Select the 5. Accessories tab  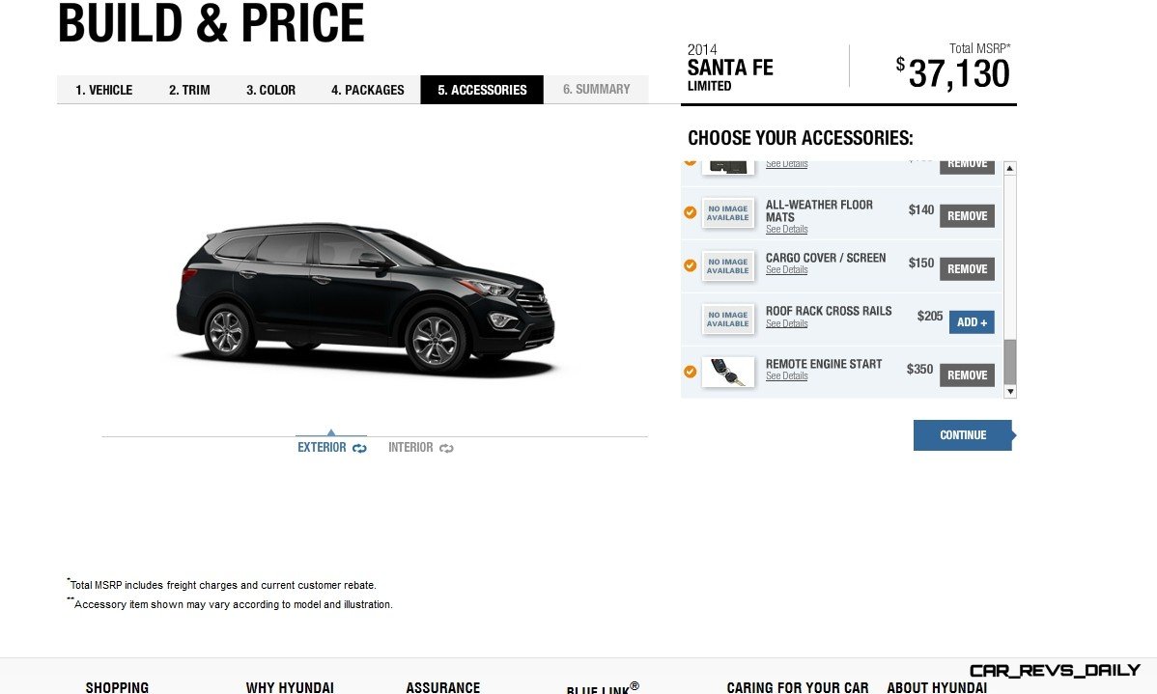(482, 90)
